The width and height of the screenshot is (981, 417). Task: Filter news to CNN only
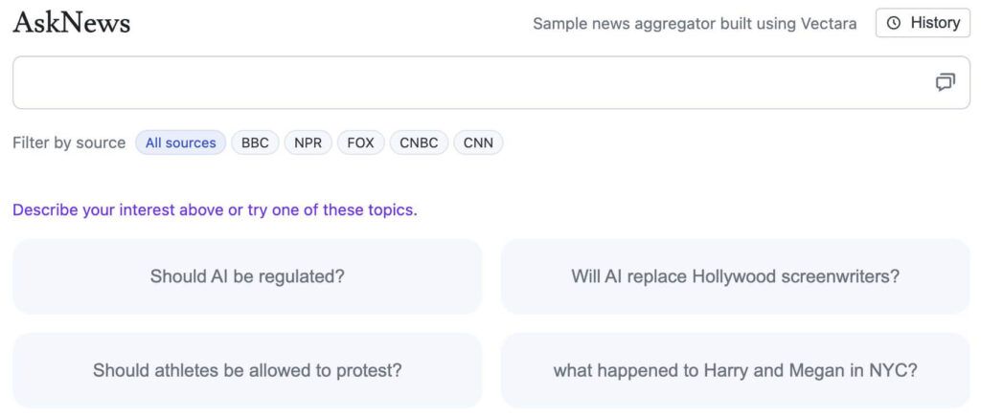[478, 143]
